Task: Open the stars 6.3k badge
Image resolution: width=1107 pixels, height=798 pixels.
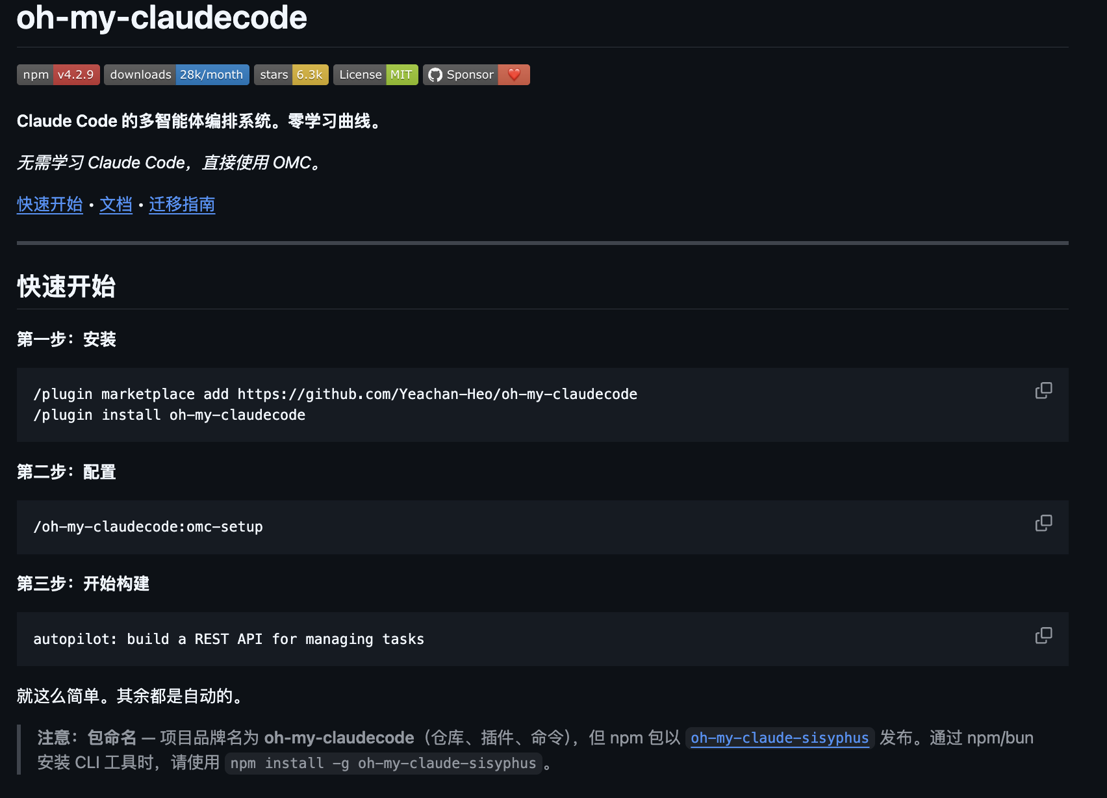Action: coord(291,74)
